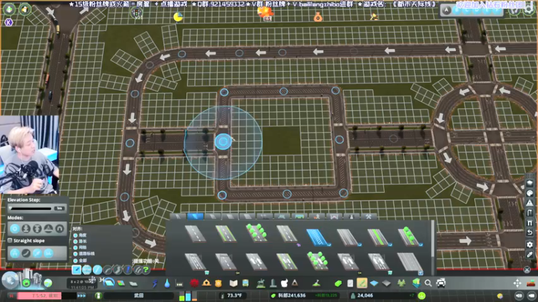Image resolution: width=538 pixels, height=302 pixels.
Task: Toggle the Straight slope checkbox
Action: coord(10,241)
